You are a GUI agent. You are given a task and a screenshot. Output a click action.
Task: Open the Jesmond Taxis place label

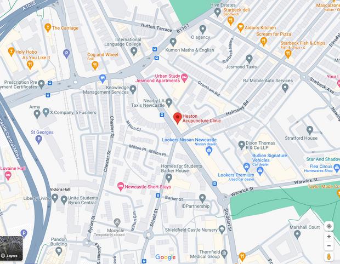coord(241,67)
